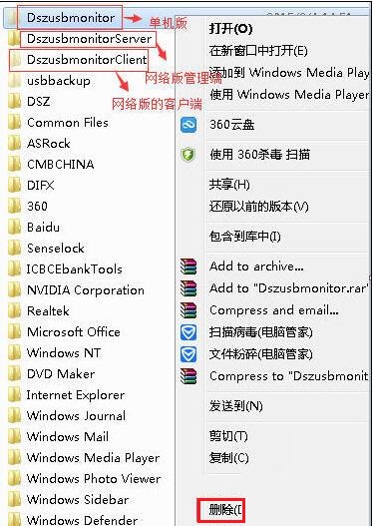Select the Dszusbmonitor folder name
The image size is (373, 526).
coord(71,18)
